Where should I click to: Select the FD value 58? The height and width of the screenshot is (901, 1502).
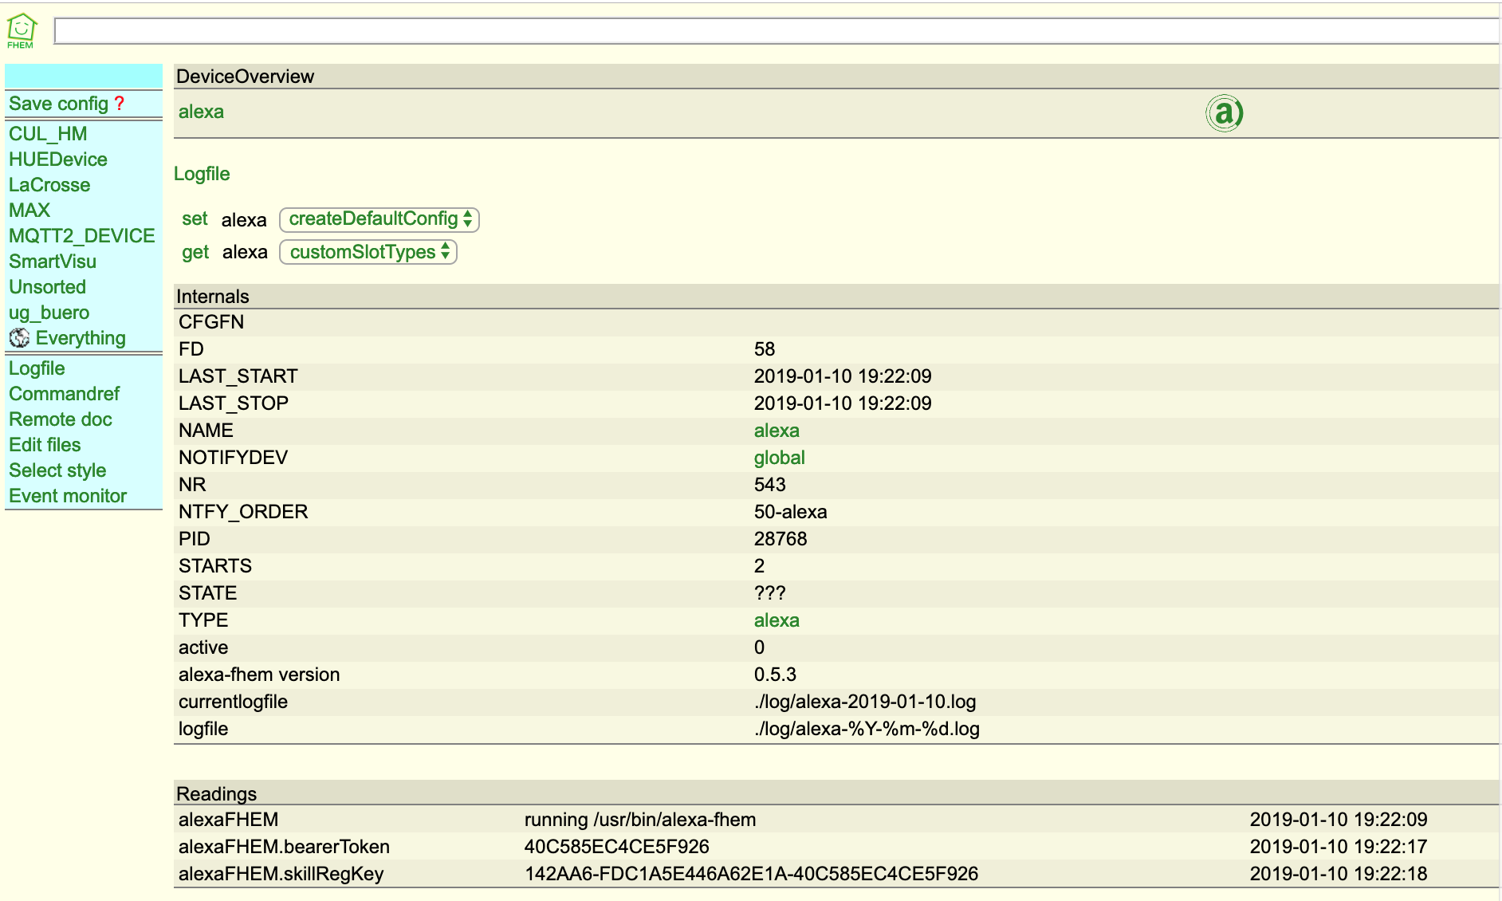(x=765, y=349)
